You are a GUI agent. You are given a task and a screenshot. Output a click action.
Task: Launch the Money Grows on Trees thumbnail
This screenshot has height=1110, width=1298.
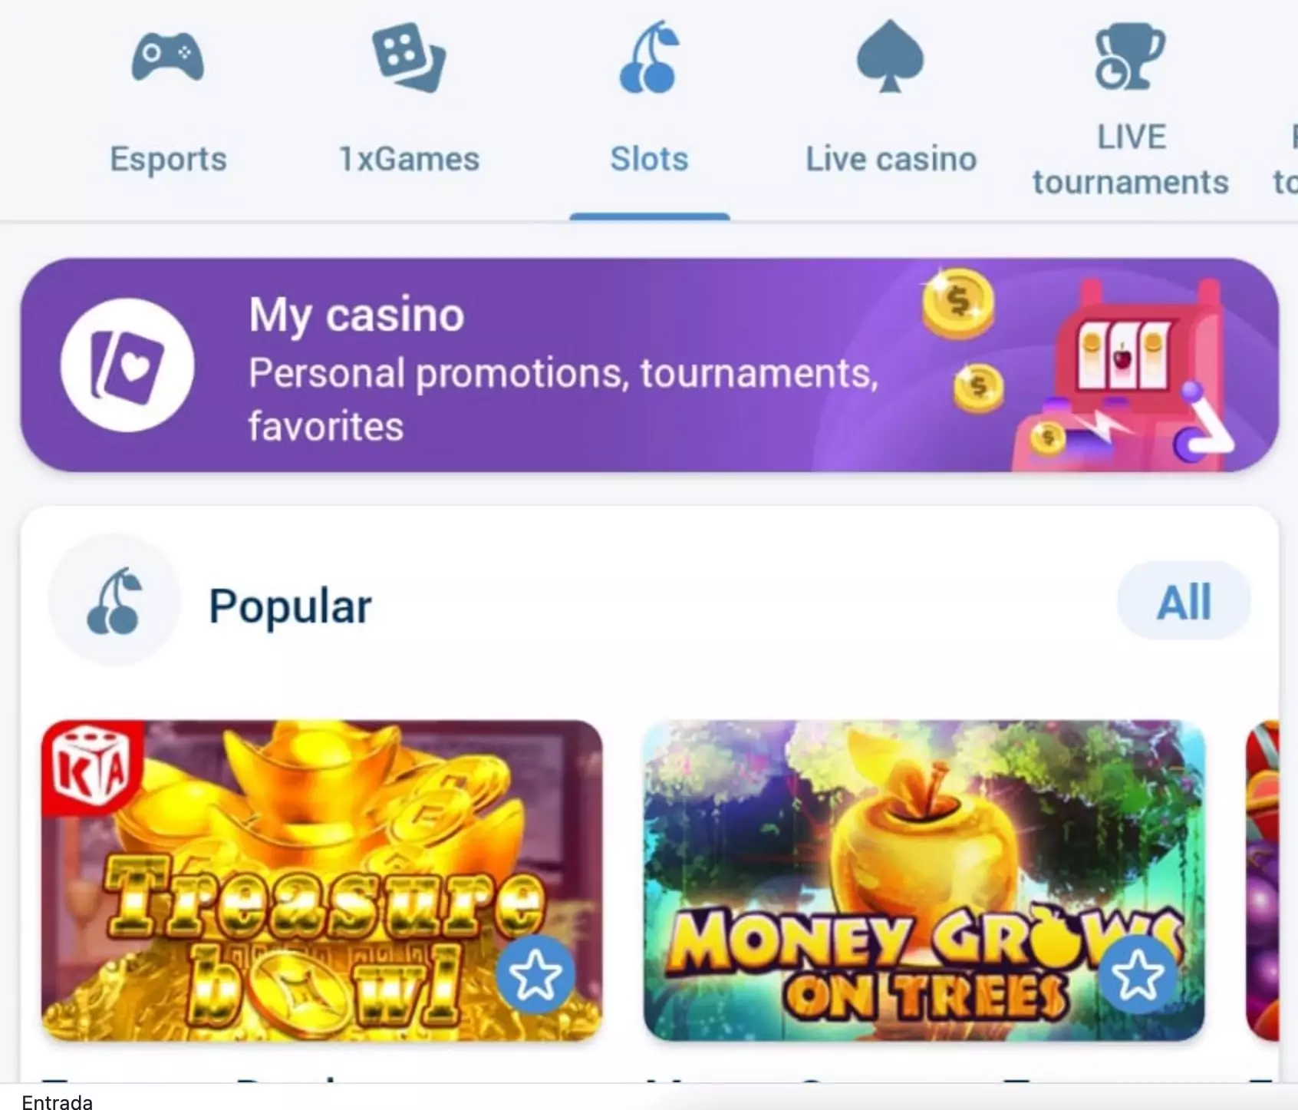click(924, 880)
